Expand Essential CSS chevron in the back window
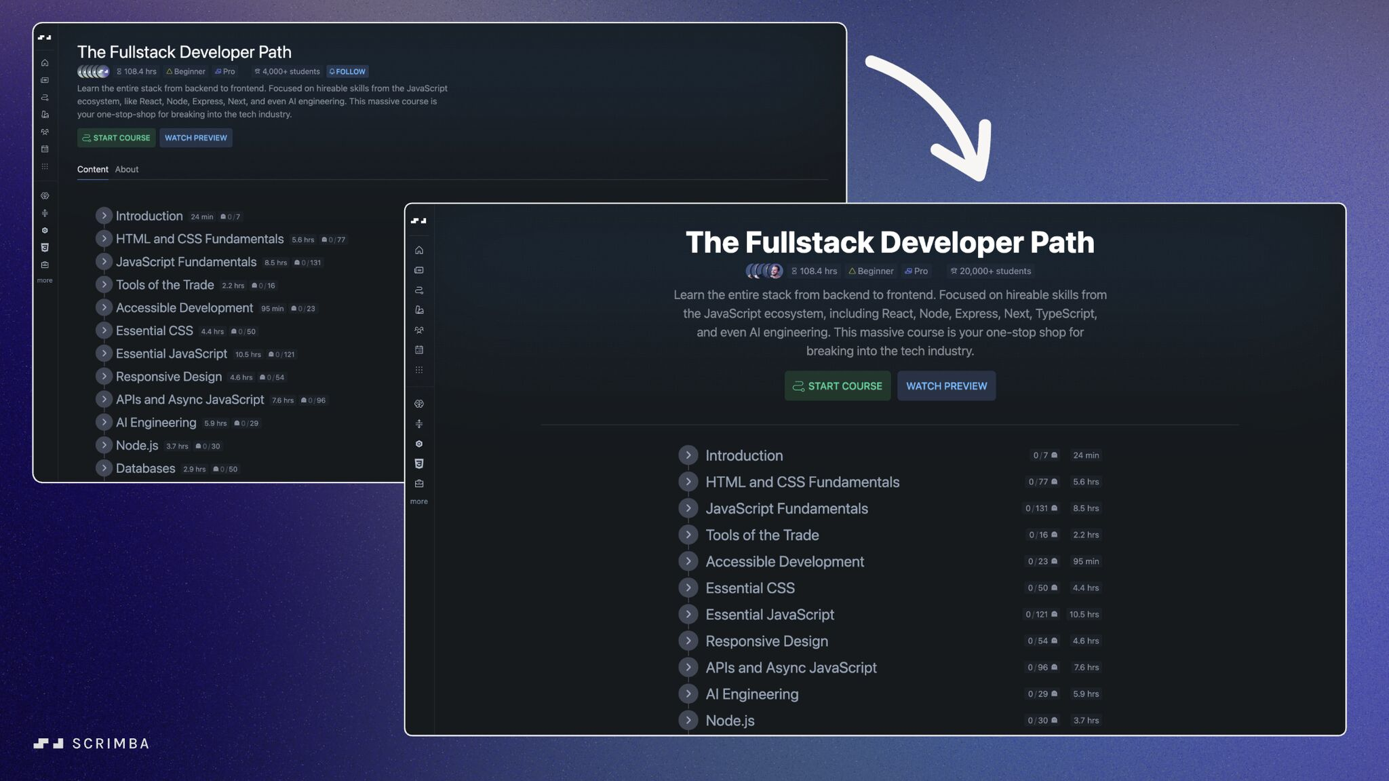This screenshot has width=1389, height=781. click(x=104, y=330)
